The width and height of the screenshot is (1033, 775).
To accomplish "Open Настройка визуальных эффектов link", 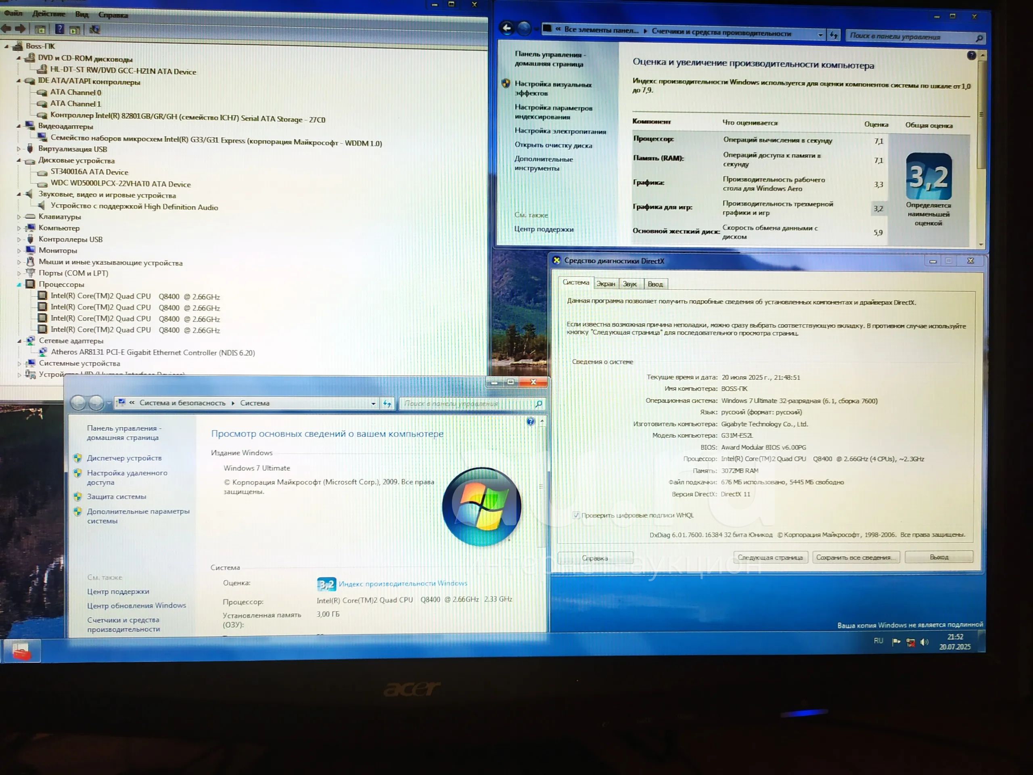I will click(552, 88).
